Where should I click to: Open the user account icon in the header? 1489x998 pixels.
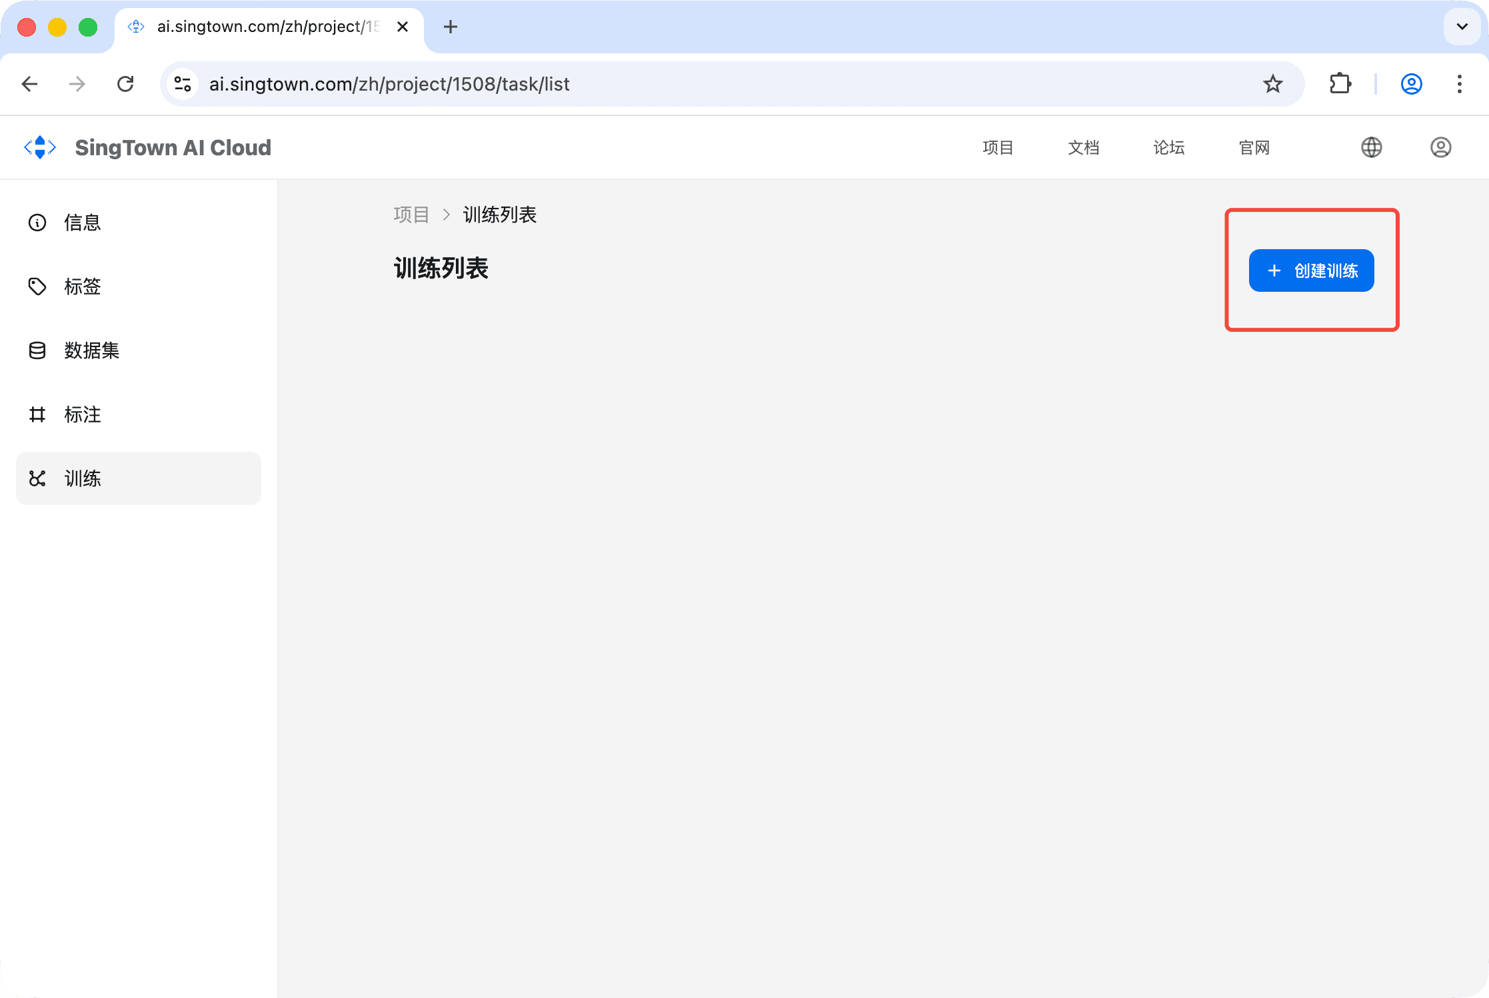[x=1440, y=147]
